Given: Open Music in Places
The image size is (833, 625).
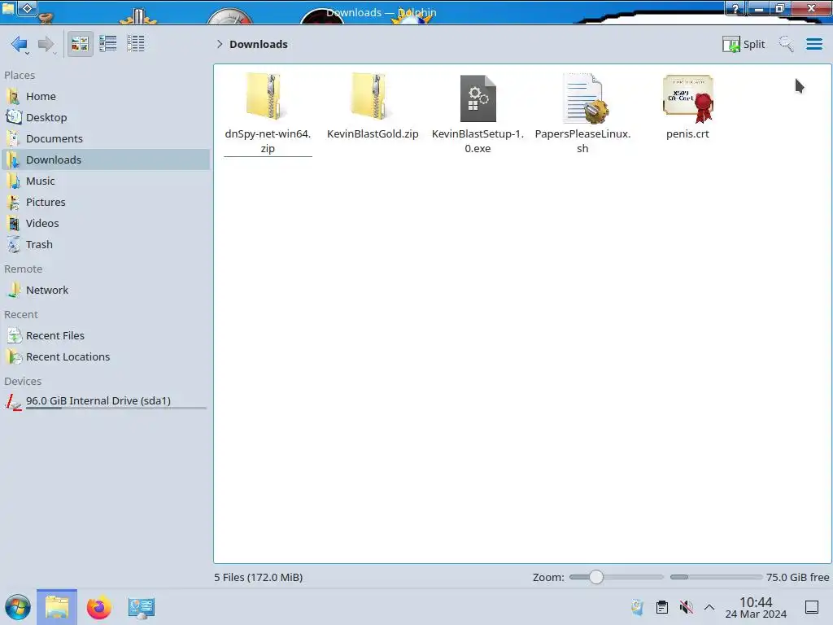Looking at the screenshot, I should 106,181.
